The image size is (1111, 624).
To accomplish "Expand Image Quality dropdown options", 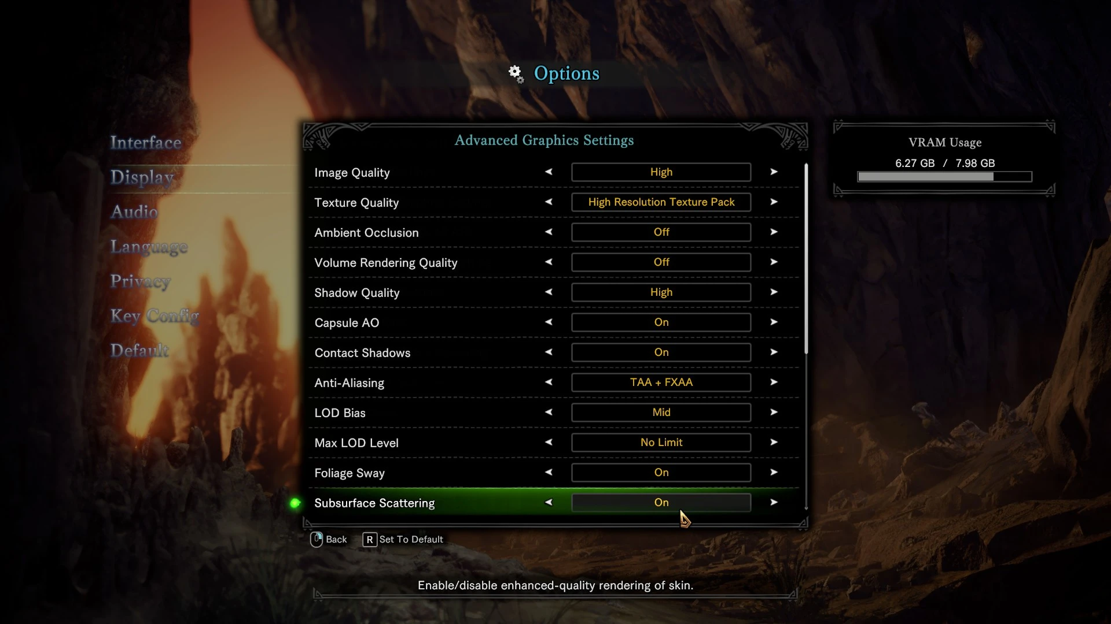I will 773,172.
